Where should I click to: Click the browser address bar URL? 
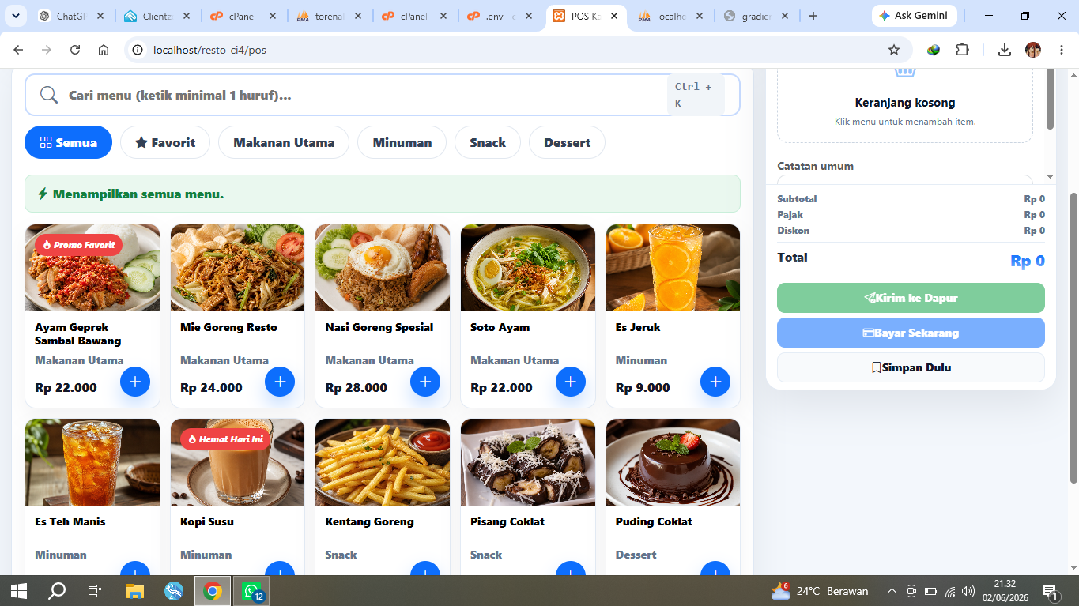(x=209, y=50)
